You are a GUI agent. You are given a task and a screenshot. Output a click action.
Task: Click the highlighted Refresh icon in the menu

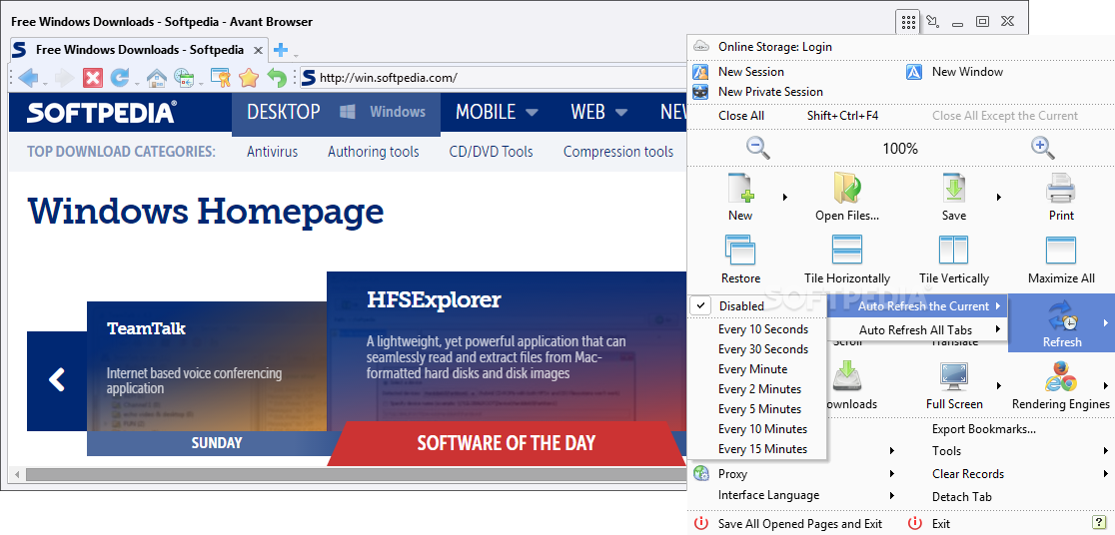pyautogui.click(x=1062, y=316)
